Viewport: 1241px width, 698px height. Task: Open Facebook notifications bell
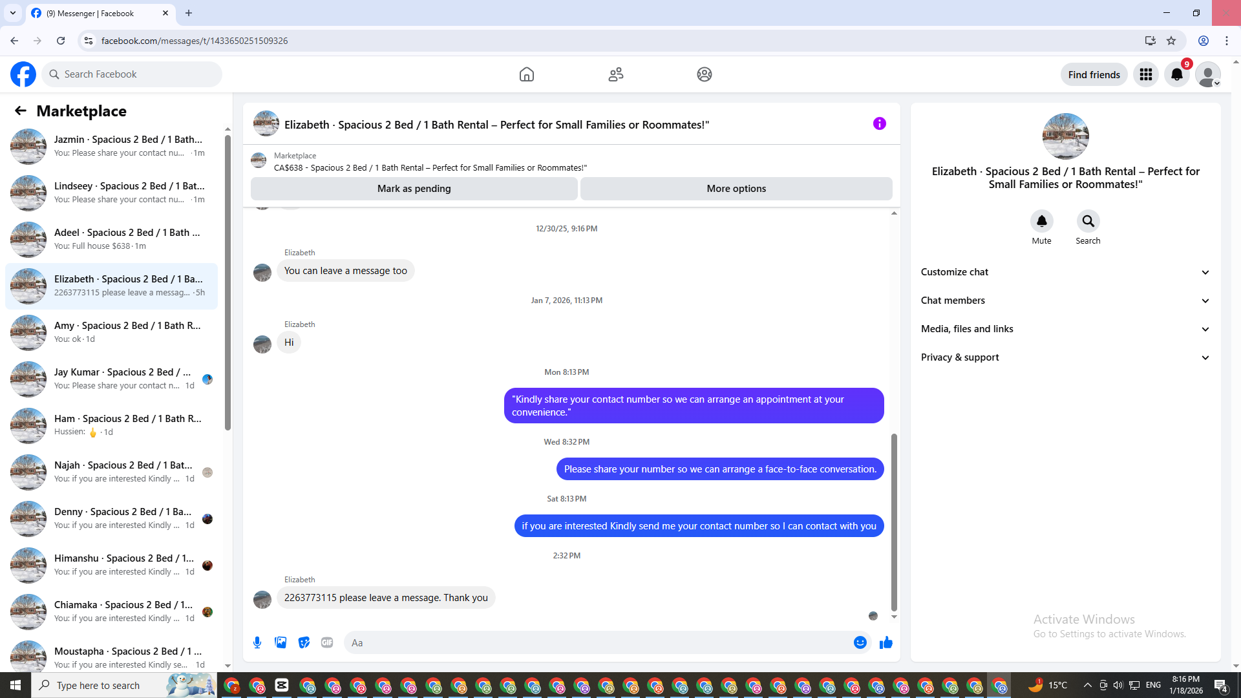(1177, 74)
